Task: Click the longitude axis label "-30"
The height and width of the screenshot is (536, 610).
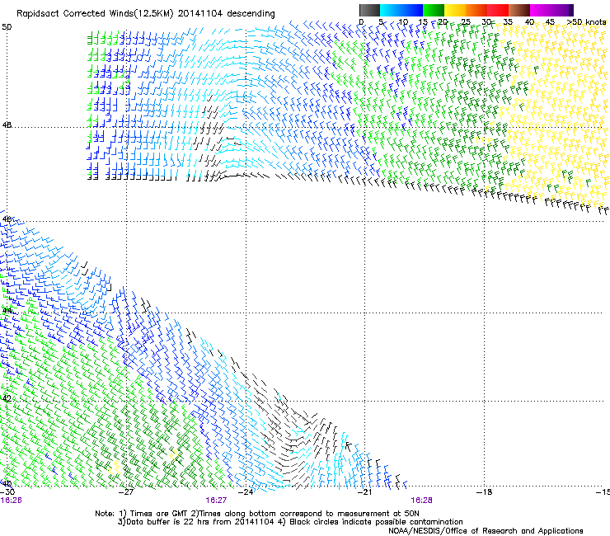Action: [7, 492]
